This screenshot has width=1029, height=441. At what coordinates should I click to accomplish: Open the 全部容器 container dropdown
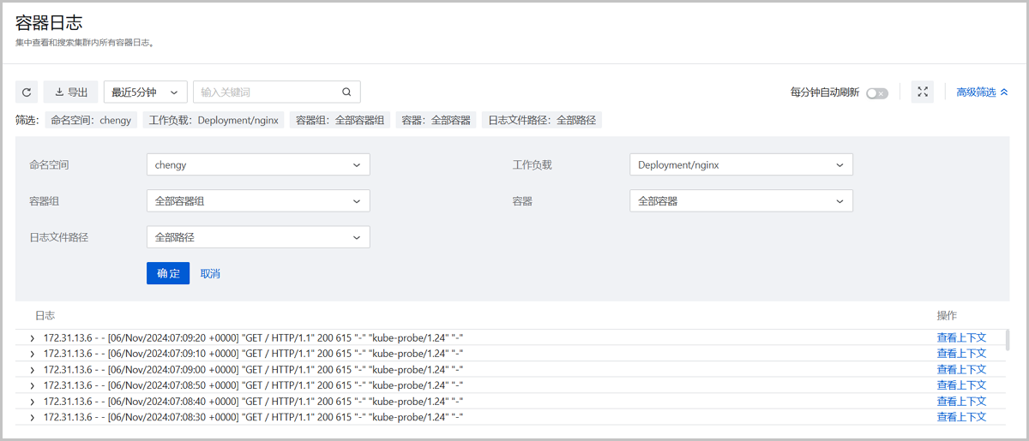(x=741, y=201)
